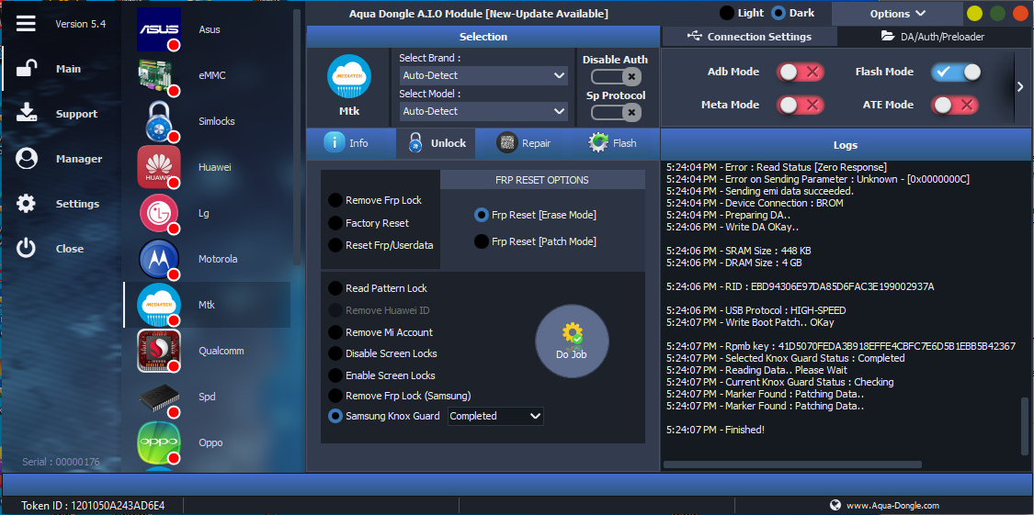Click the USB icon beside Connection Settings
This screenshot has height=515, width=1034.
[x=695, y=36]
